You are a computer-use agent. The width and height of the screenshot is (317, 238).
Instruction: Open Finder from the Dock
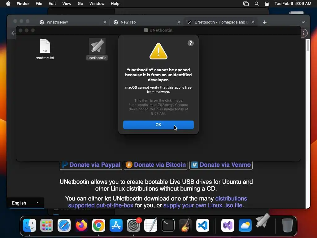pyautogui.click(x=29, y=225)
